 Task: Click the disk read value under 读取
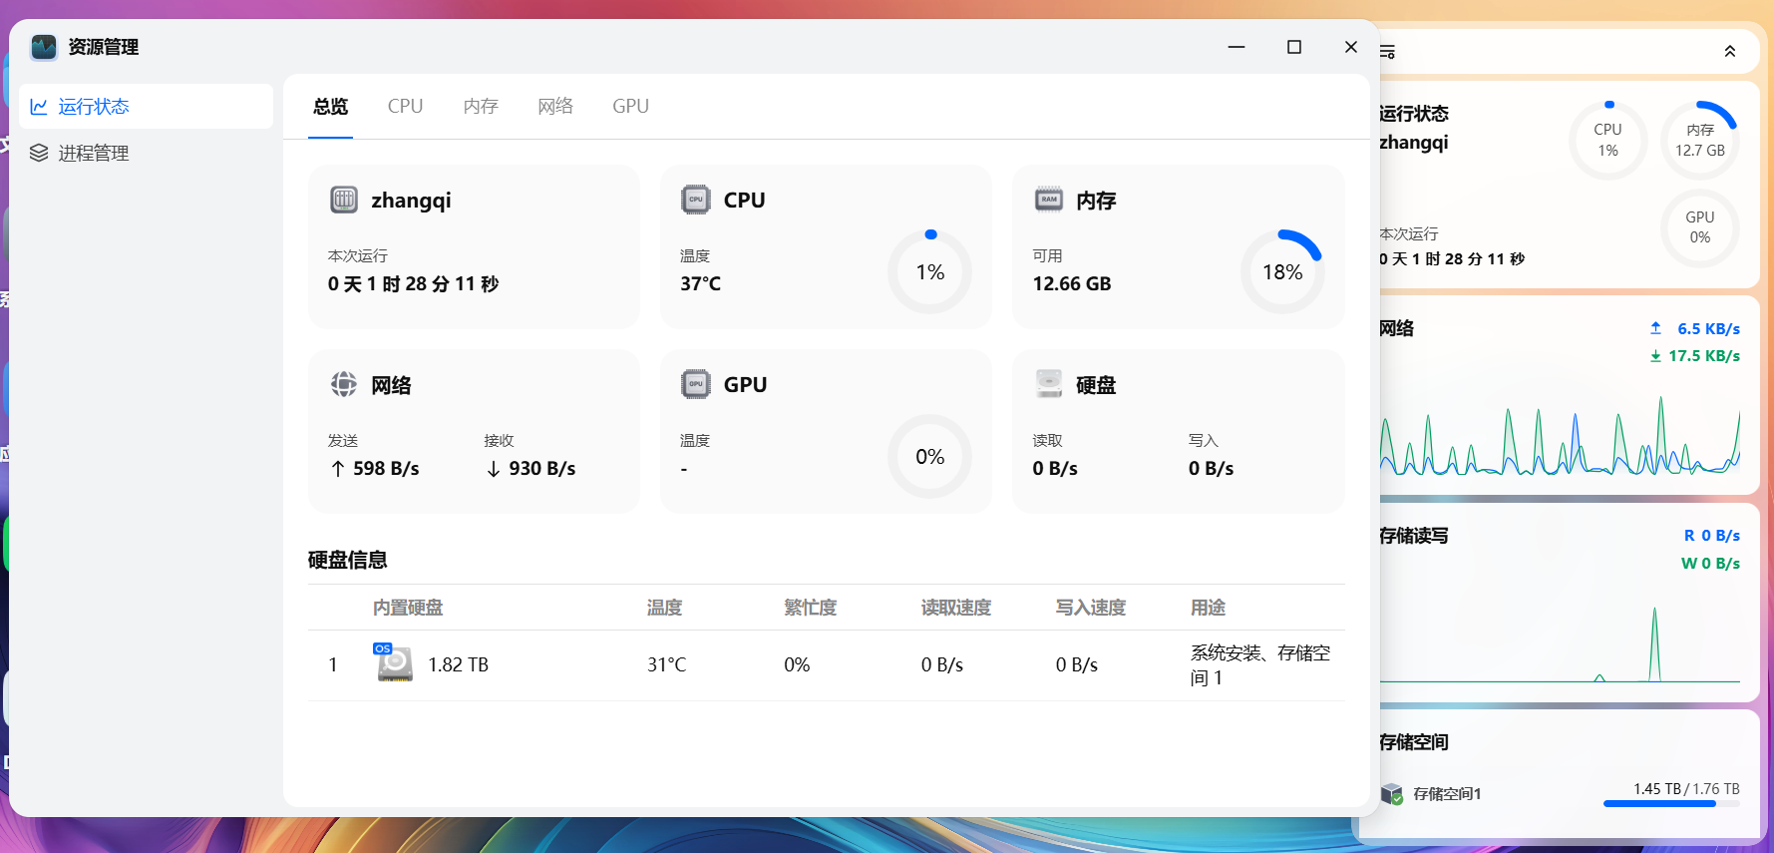click(1055, 469)
